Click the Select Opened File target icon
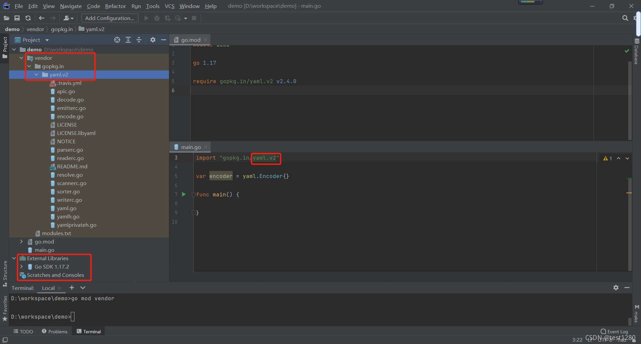This screenshot has height=344, width=641. pos(117,40)
